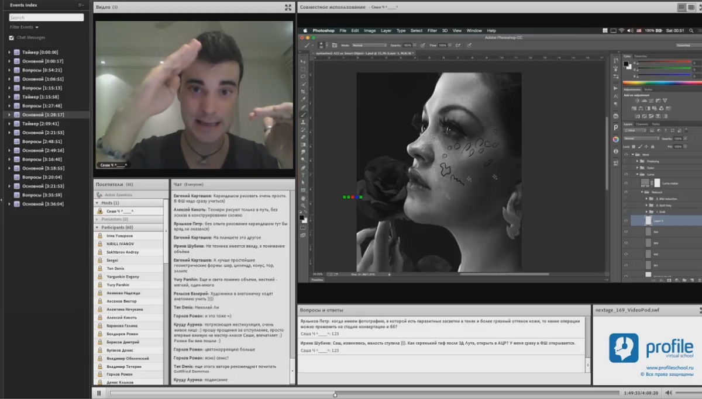The height and width of the screenshot is (399, 702).
Task: Open the brush preset picker in options bar
Action: point(322,45)
